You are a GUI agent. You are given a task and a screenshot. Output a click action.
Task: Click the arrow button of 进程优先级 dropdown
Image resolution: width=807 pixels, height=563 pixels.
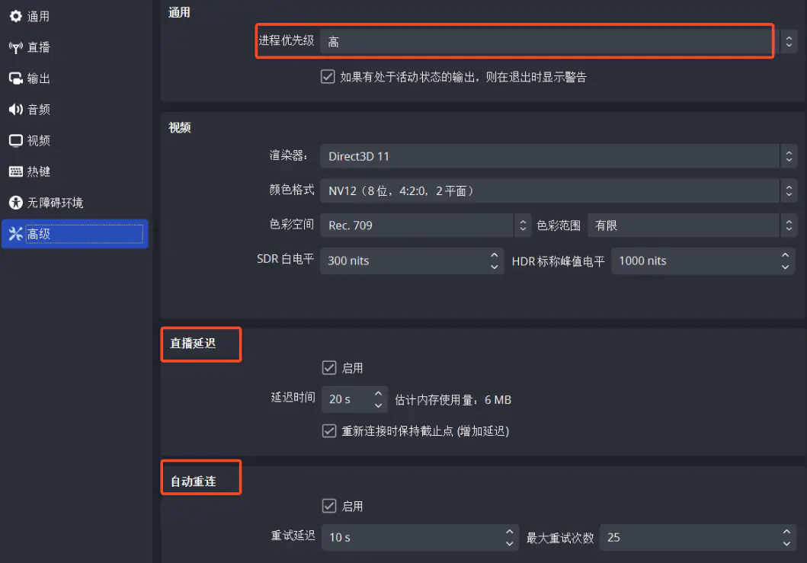coord(789,41)
